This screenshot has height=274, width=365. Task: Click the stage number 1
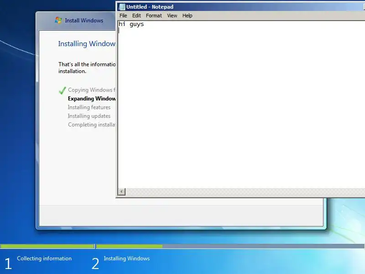[x=8, y=263]
